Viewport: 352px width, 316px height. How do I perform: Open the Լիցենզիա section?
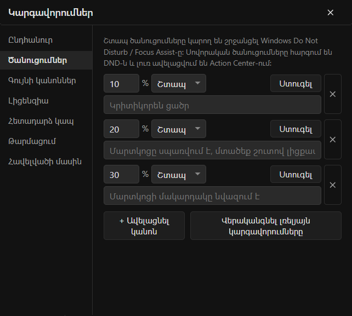pyautogui.click(x=46, y=101)
